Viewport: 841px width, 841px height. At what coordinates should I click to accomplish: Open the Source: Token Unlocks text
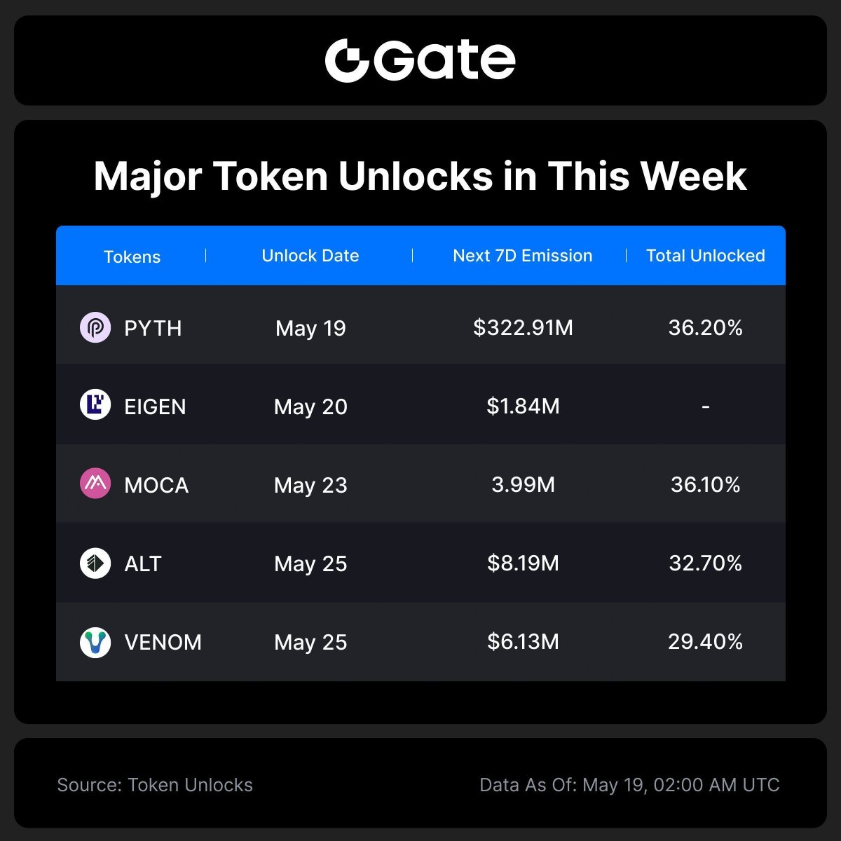coord(155,785)
